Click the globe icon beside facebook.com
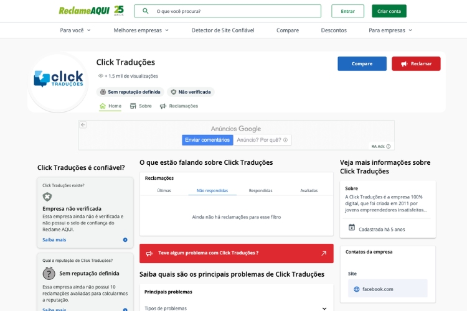 [x=357, y=289]
